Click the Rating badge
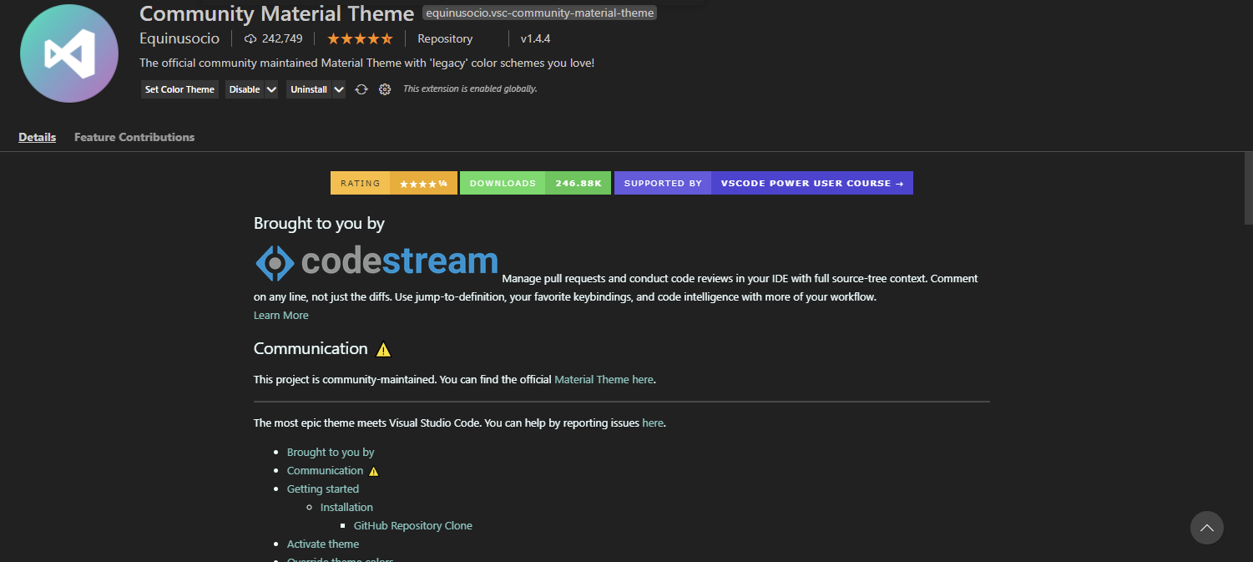The width and height of the screenshot is (1253, 562). pyautogui.click(x=394, y=183)
